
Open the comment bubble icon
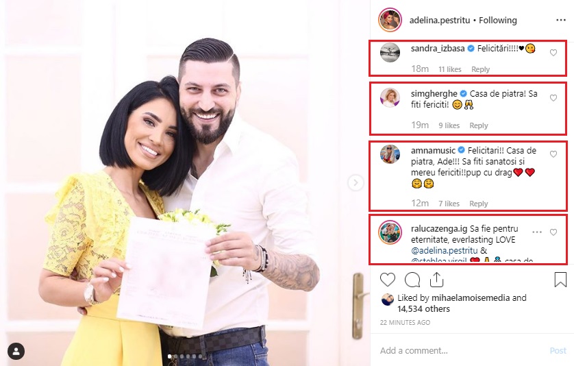coord(412,280)
